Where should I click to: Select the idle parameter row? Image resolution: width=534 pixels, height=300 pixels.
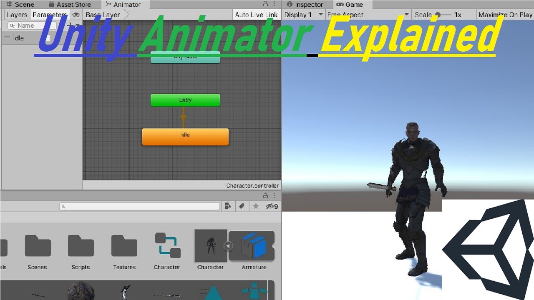(42, 38)
